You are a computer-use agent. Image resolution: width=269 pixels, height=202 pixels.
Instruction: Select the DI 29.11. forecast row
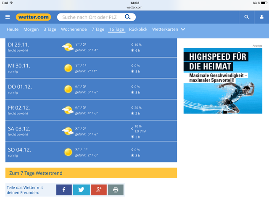point(91,47)
